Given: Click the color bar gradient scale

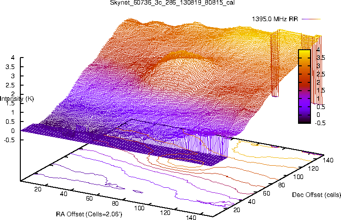Looking at the screenshot, I should pos(304,87).
